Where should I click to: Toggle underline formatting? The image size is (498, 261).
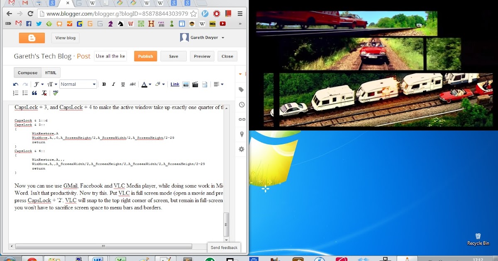[122, 84]
